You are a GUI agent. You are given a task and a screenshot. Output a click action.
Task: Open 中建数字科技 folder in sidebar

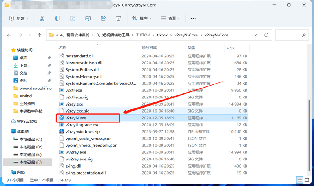pos(31,111)
